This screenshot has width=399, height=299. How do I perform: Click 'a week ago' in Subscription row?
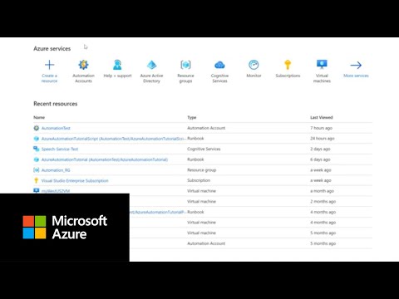coord(321,180)
